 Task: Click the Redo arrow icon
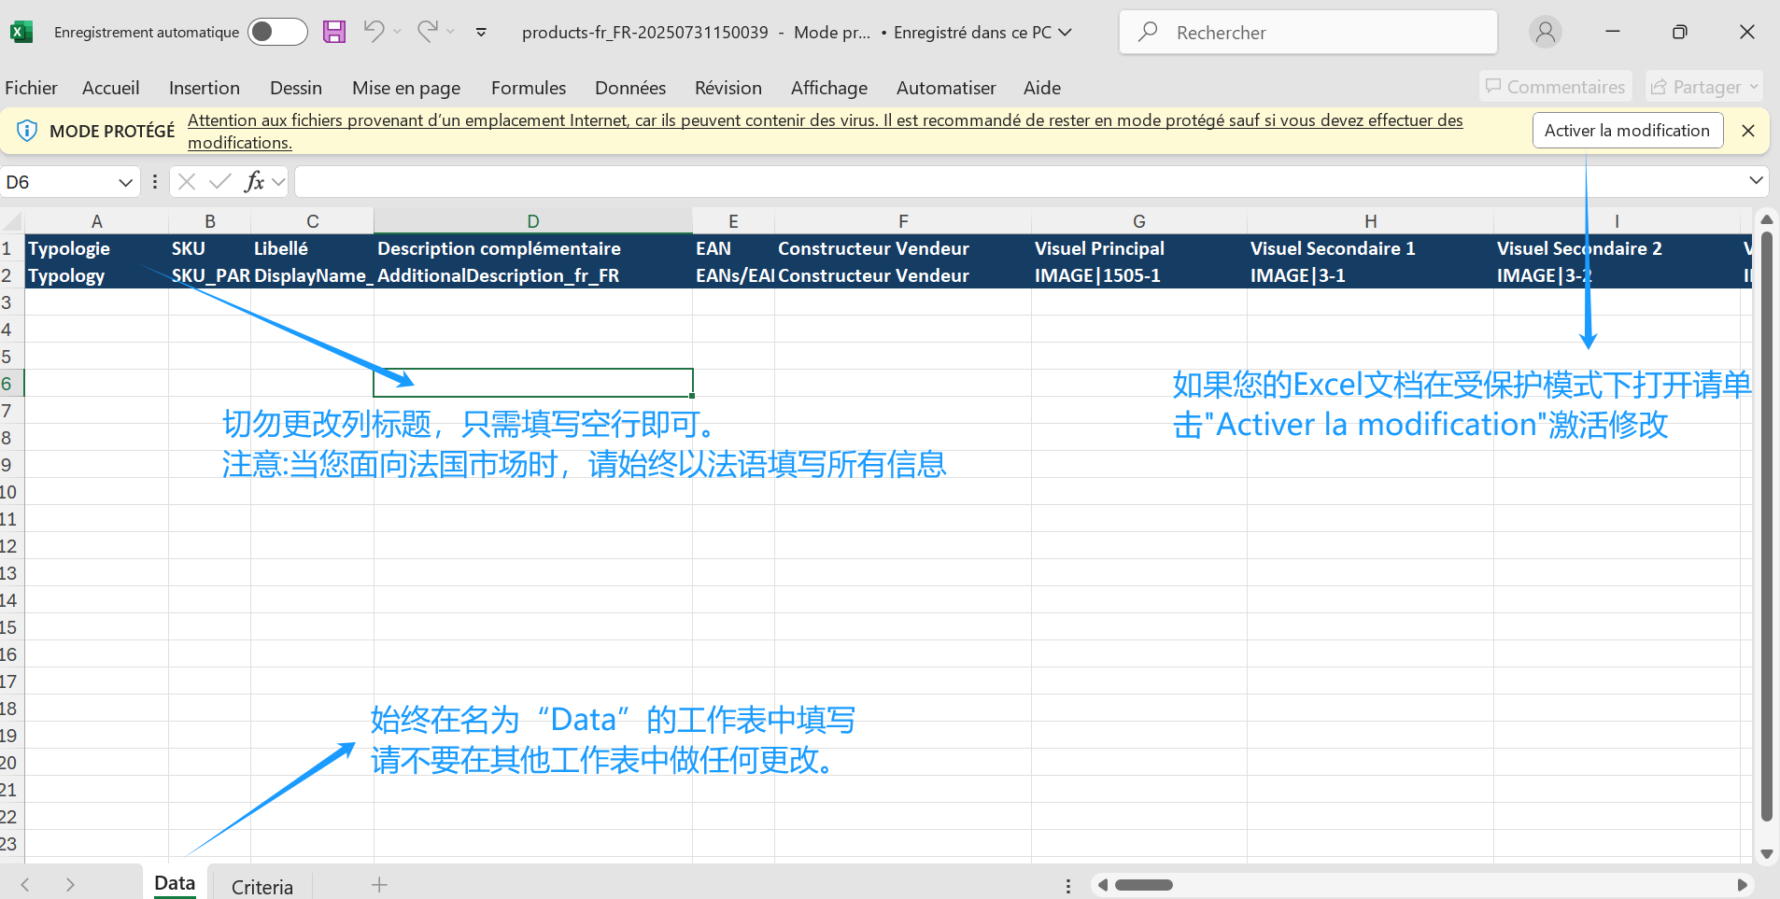tap(427, 32)
